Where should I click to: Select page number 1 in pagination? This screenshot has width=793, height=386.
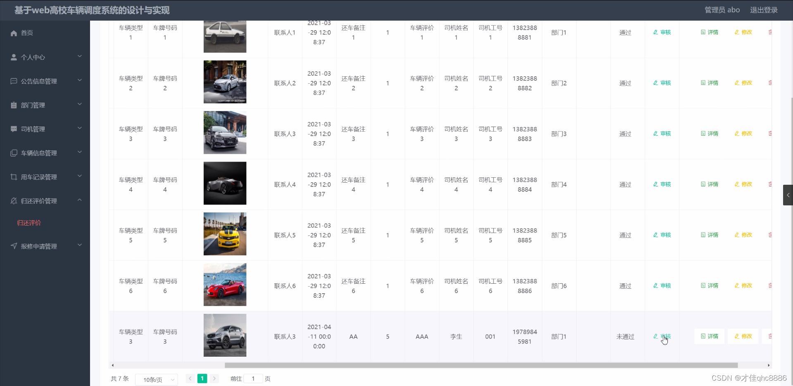point(202,379)
